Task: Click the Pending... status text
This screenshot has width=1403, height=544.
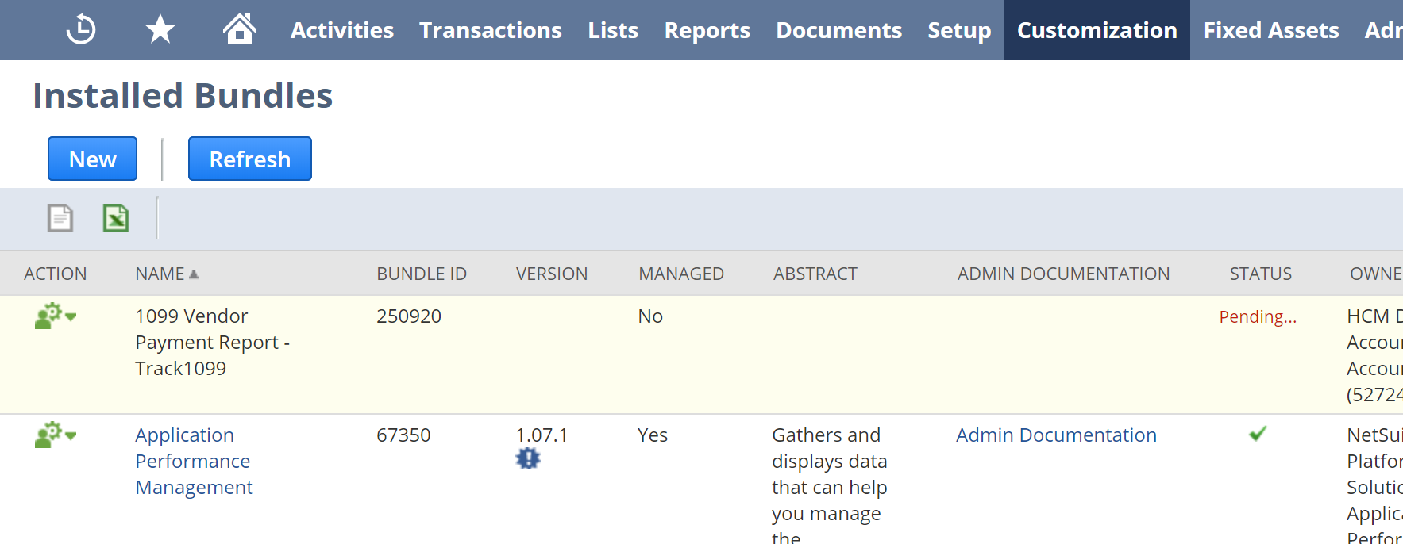Action: 1258,316
